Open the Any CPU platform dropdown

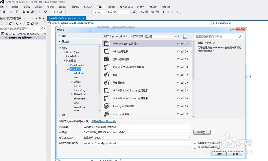click(118, 12)
